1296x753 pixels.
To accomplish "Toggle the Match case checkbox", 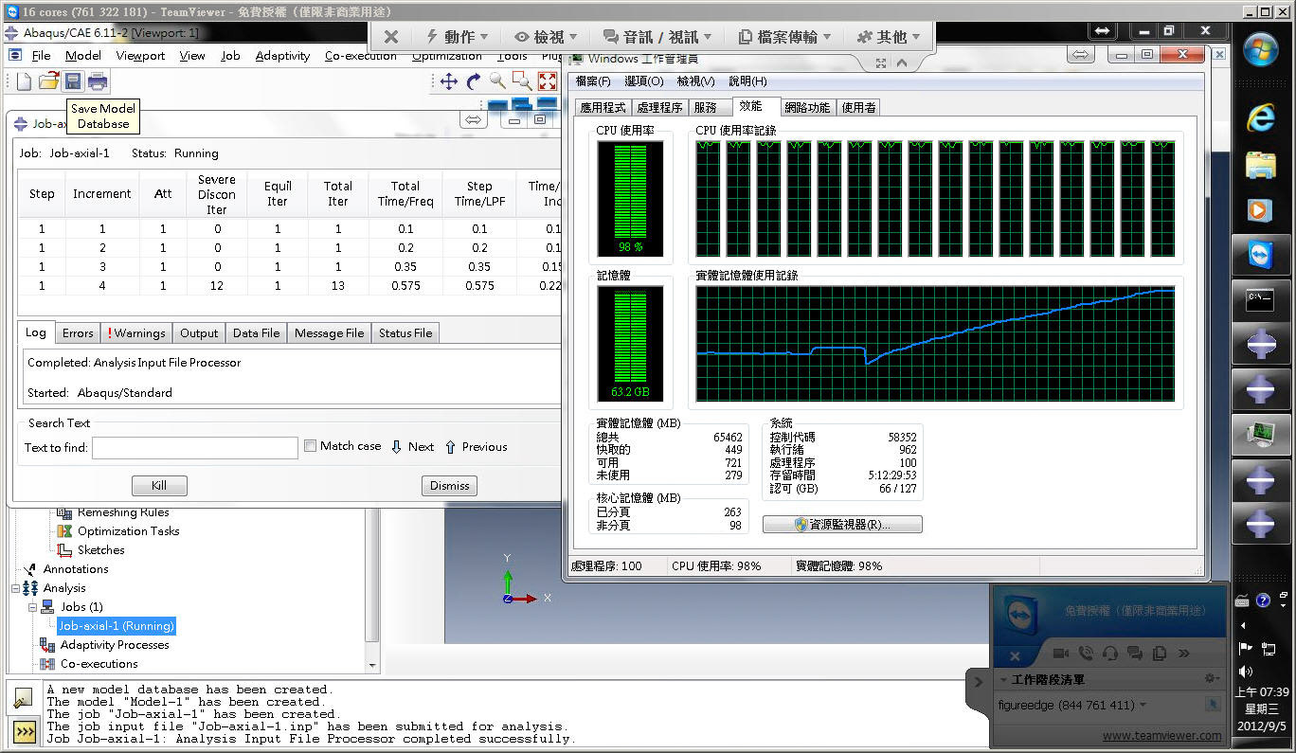I will coord(310,446).
